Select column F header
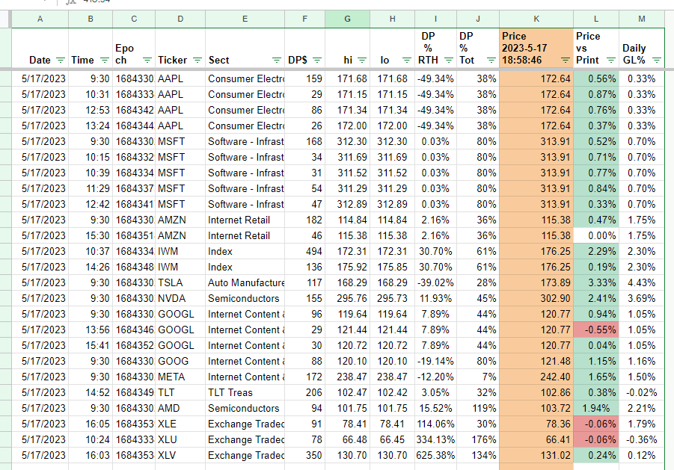This screenshot has height=470, width=674. [x=304, y=19]
